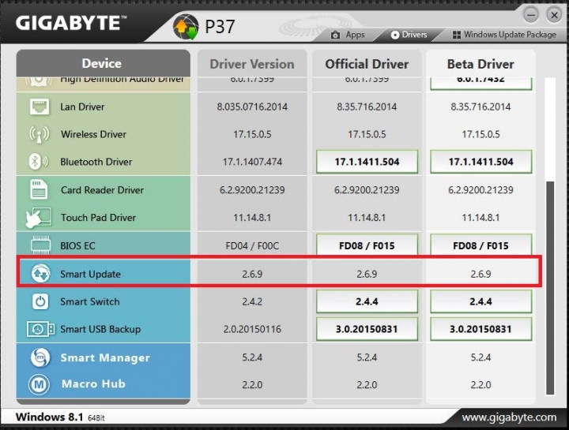The height and width of the screenshot is (430, 569).
Task: Click the Smart USB Backup icon
Action: coord(40,329)
